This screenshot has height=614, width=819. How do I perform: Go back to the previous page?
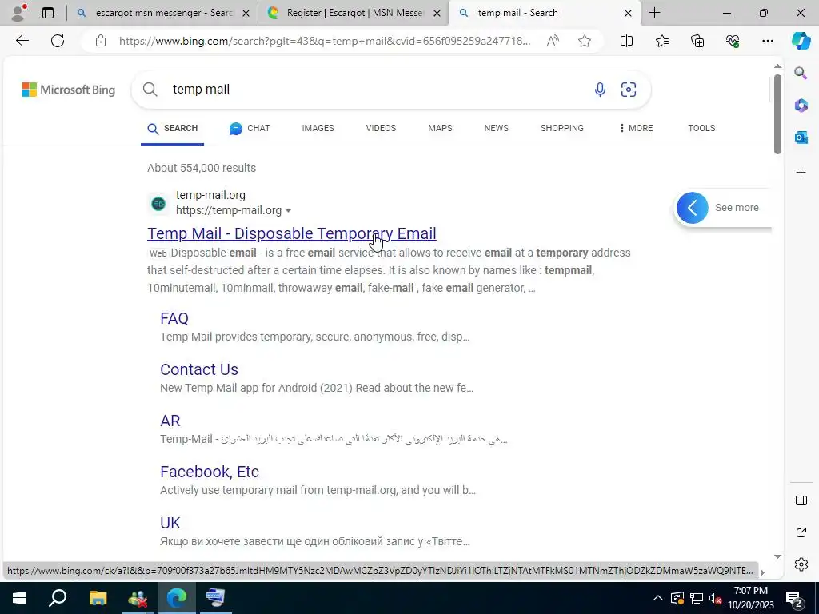22,41
